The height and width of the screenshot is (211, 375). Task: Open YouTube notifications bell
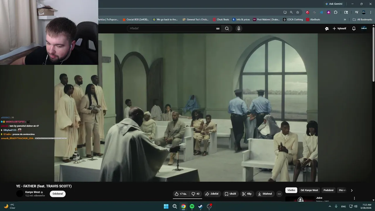(x=354, y=28)
